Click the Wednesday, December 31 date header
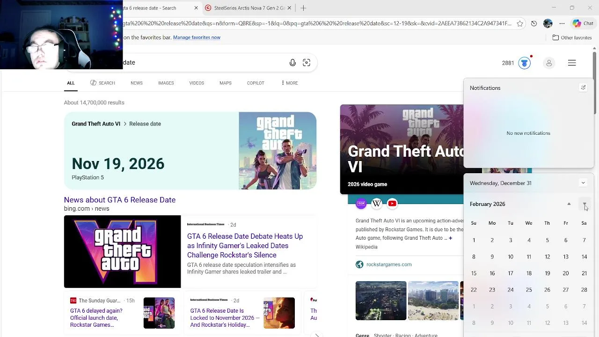599x337 pixels. 501,183
